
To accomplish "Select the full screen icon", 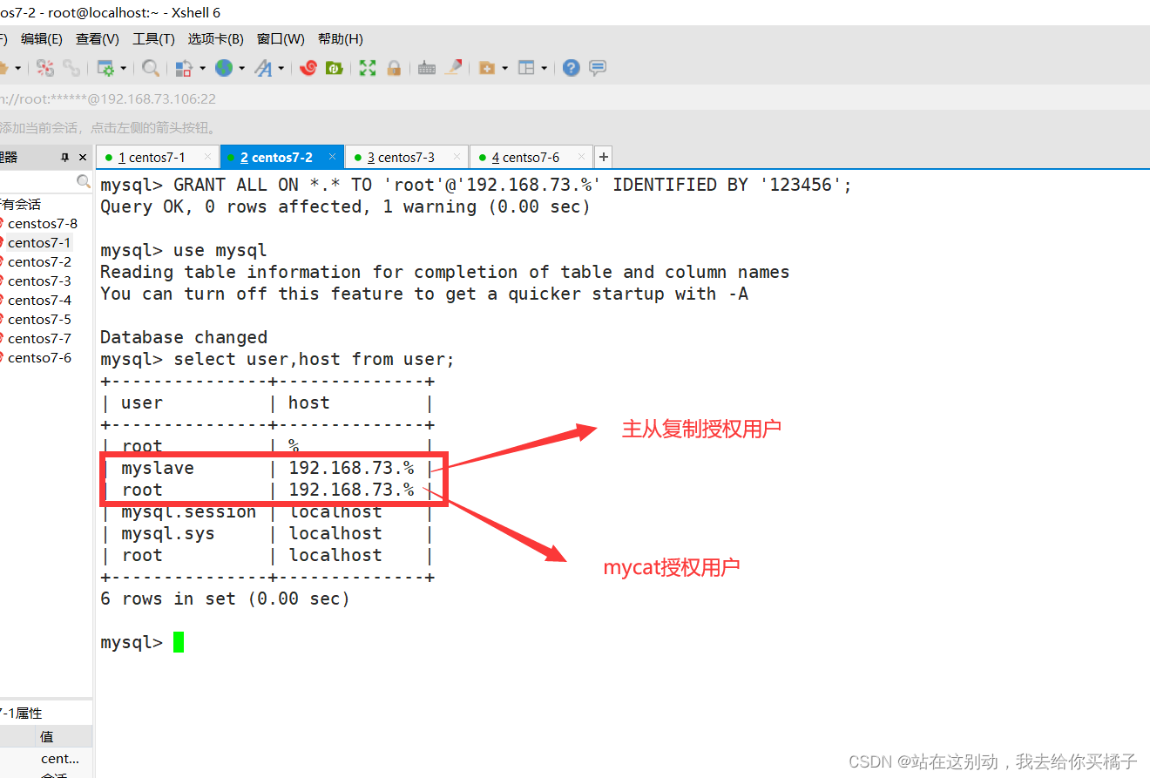I will 366,67.
